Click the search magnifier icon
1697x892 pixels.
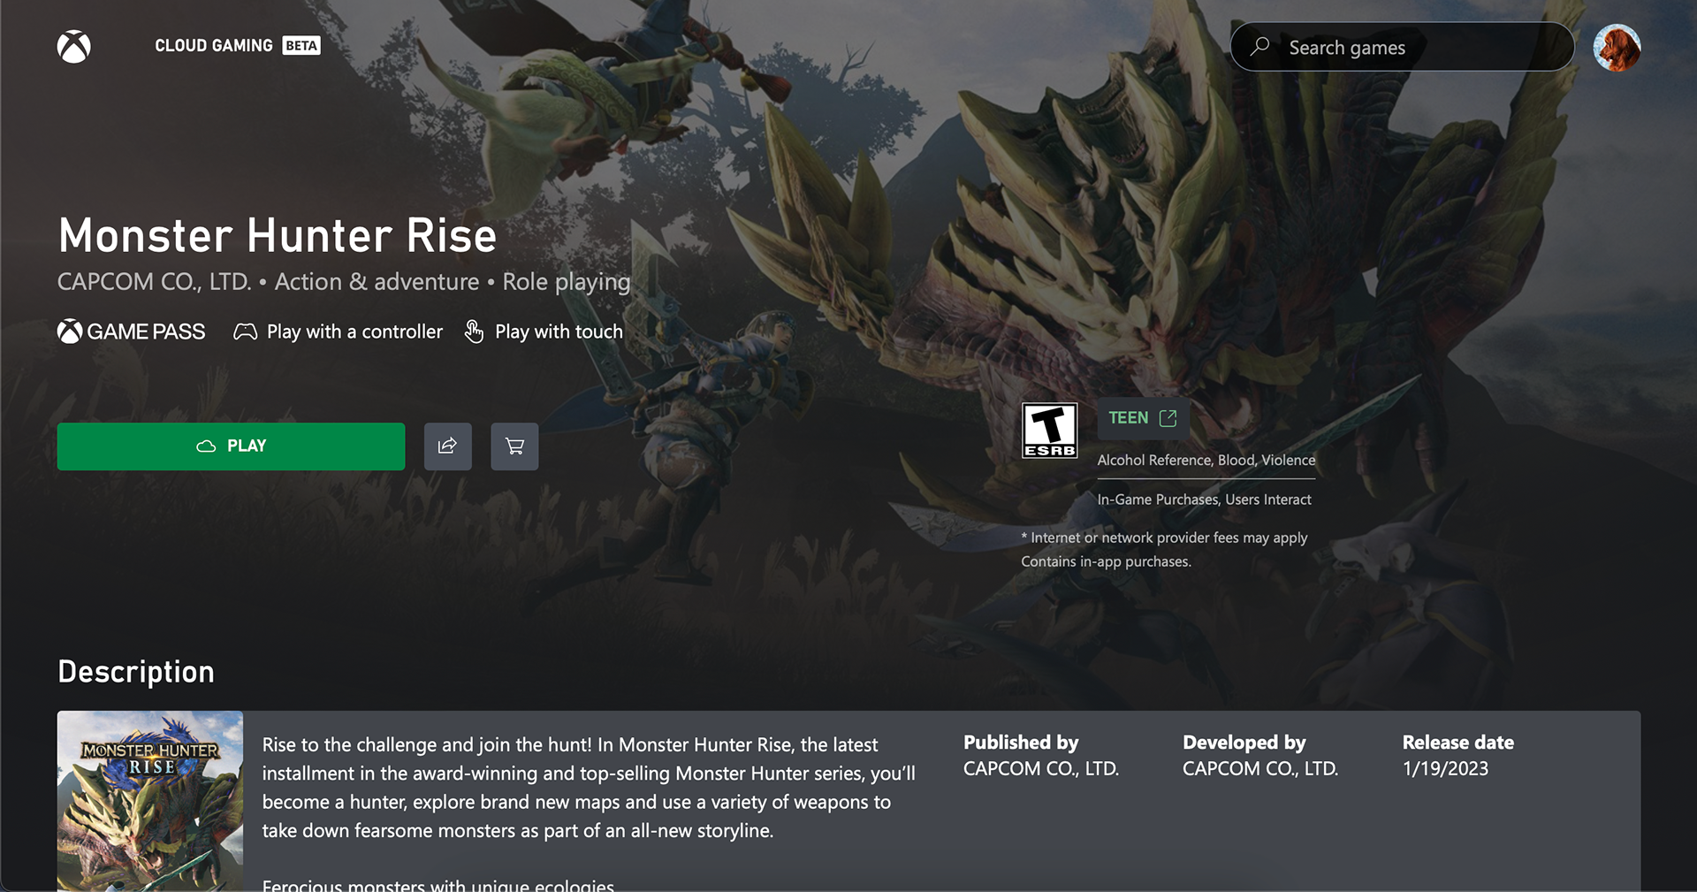[1260, 46]
